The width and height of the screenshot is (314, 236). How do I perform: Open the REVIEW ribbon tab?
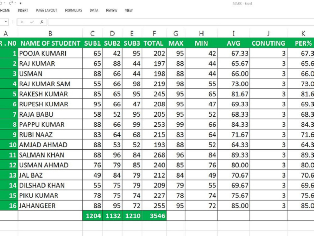click(111, 10)
